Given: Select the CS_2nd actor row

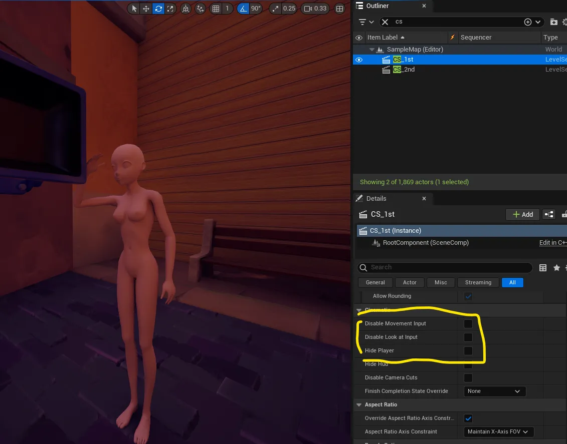Looking at the screenshot, I should 460,70.
